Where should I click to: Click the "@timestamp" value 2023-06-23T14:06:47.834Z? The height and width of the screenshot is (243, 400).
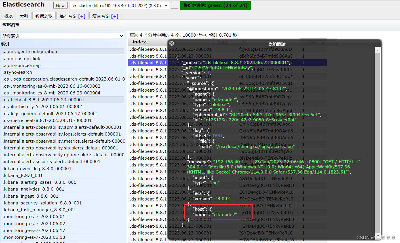point(254,88)
